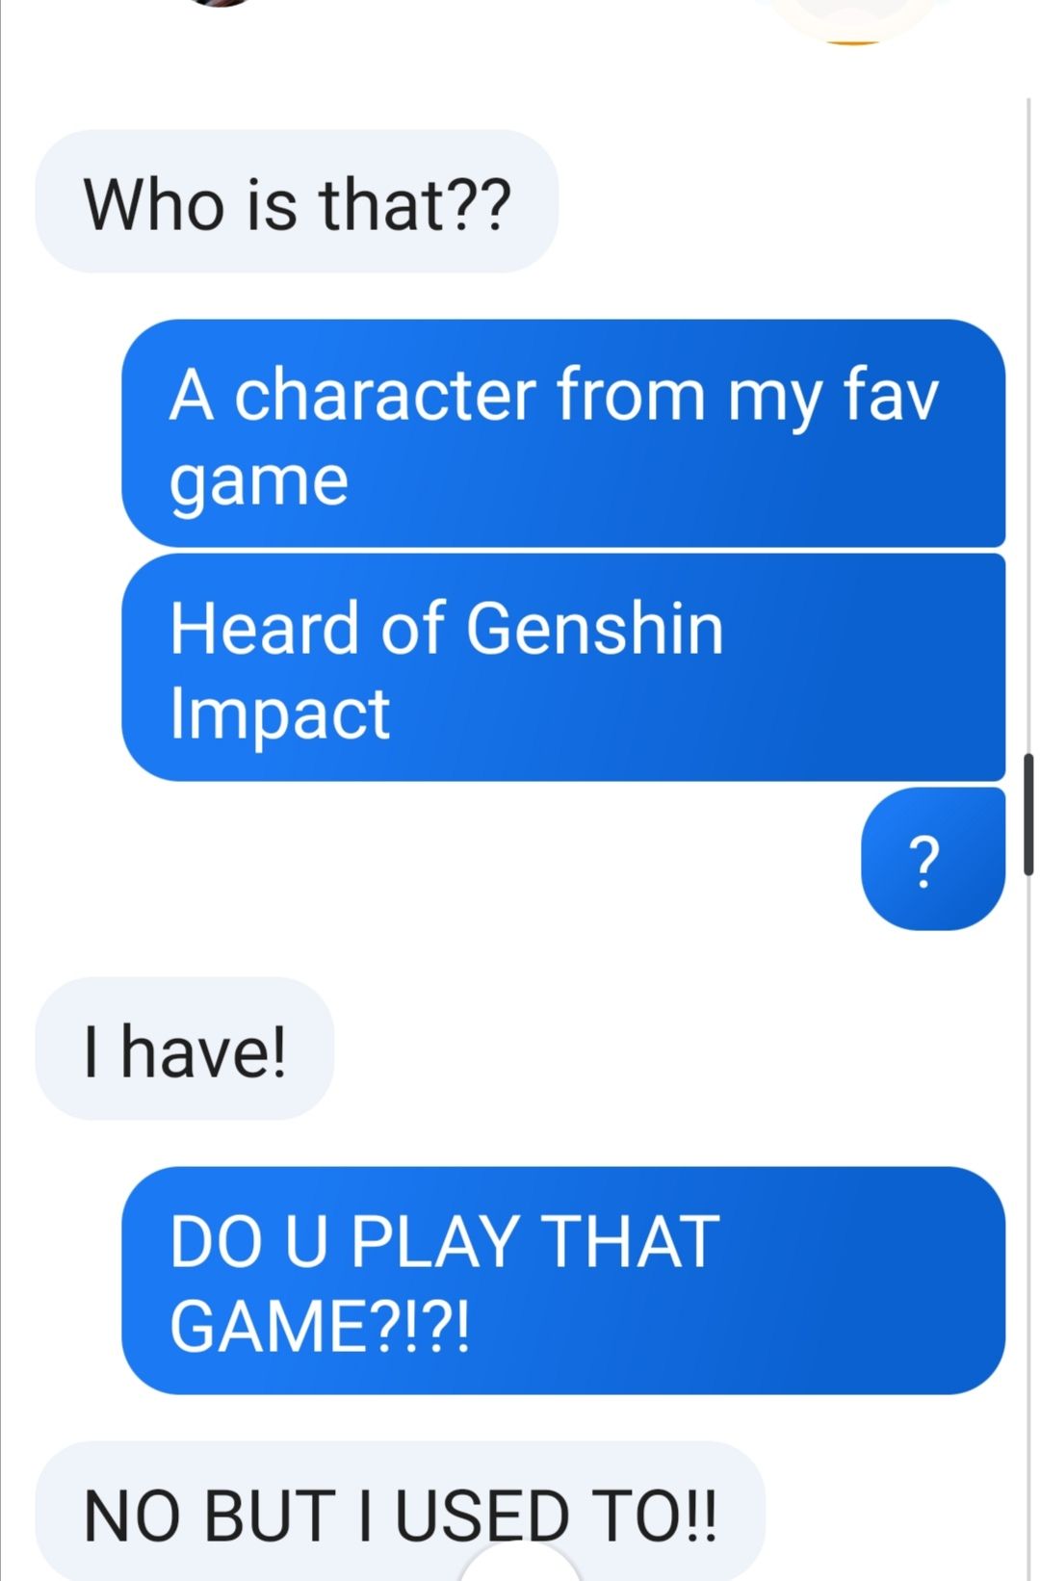Tap the word 'PLAY' in the caps message

[x=435, y=1241]
